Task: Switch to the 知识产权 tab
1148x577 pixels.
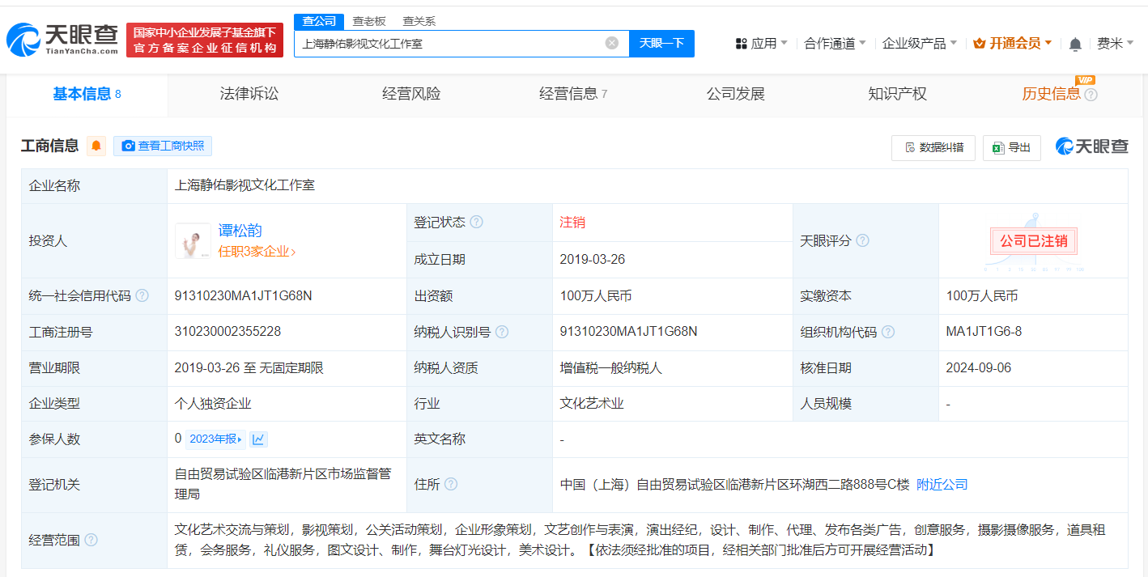Action: (x=896, y=94)
